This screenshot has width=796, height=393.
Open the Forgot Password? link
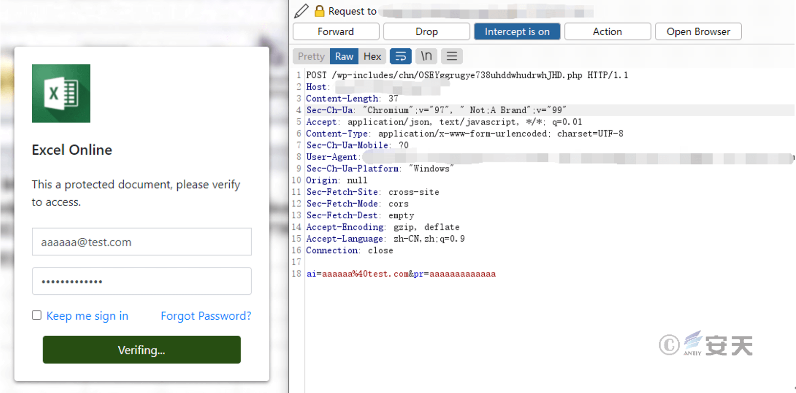coord(206,316)
